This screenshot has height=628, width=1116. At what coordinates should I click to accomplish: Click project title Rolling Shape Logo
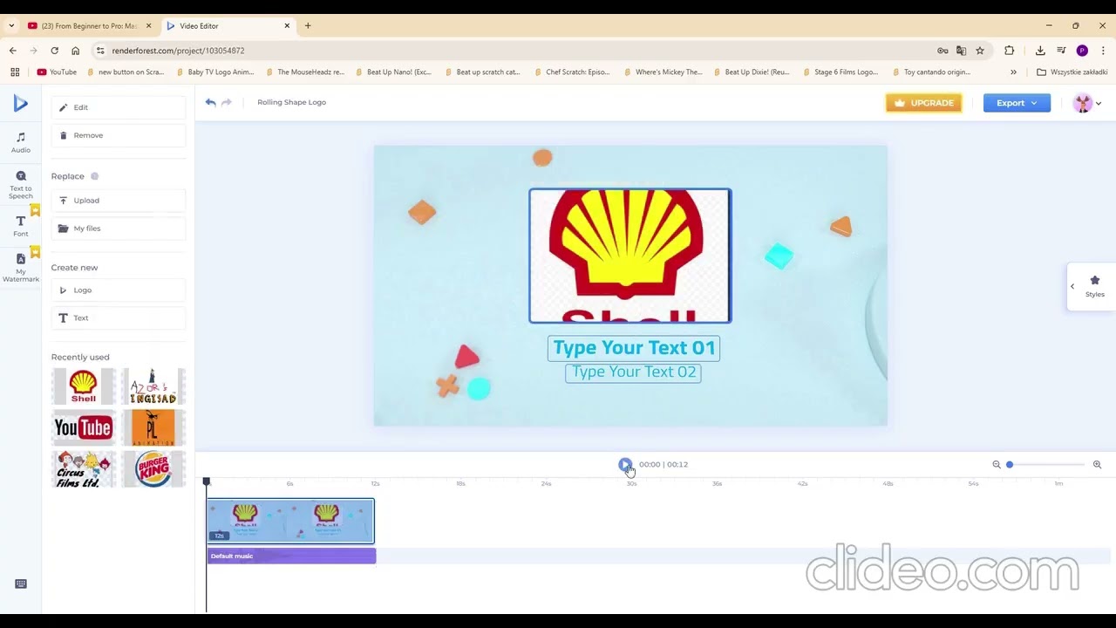291,102
